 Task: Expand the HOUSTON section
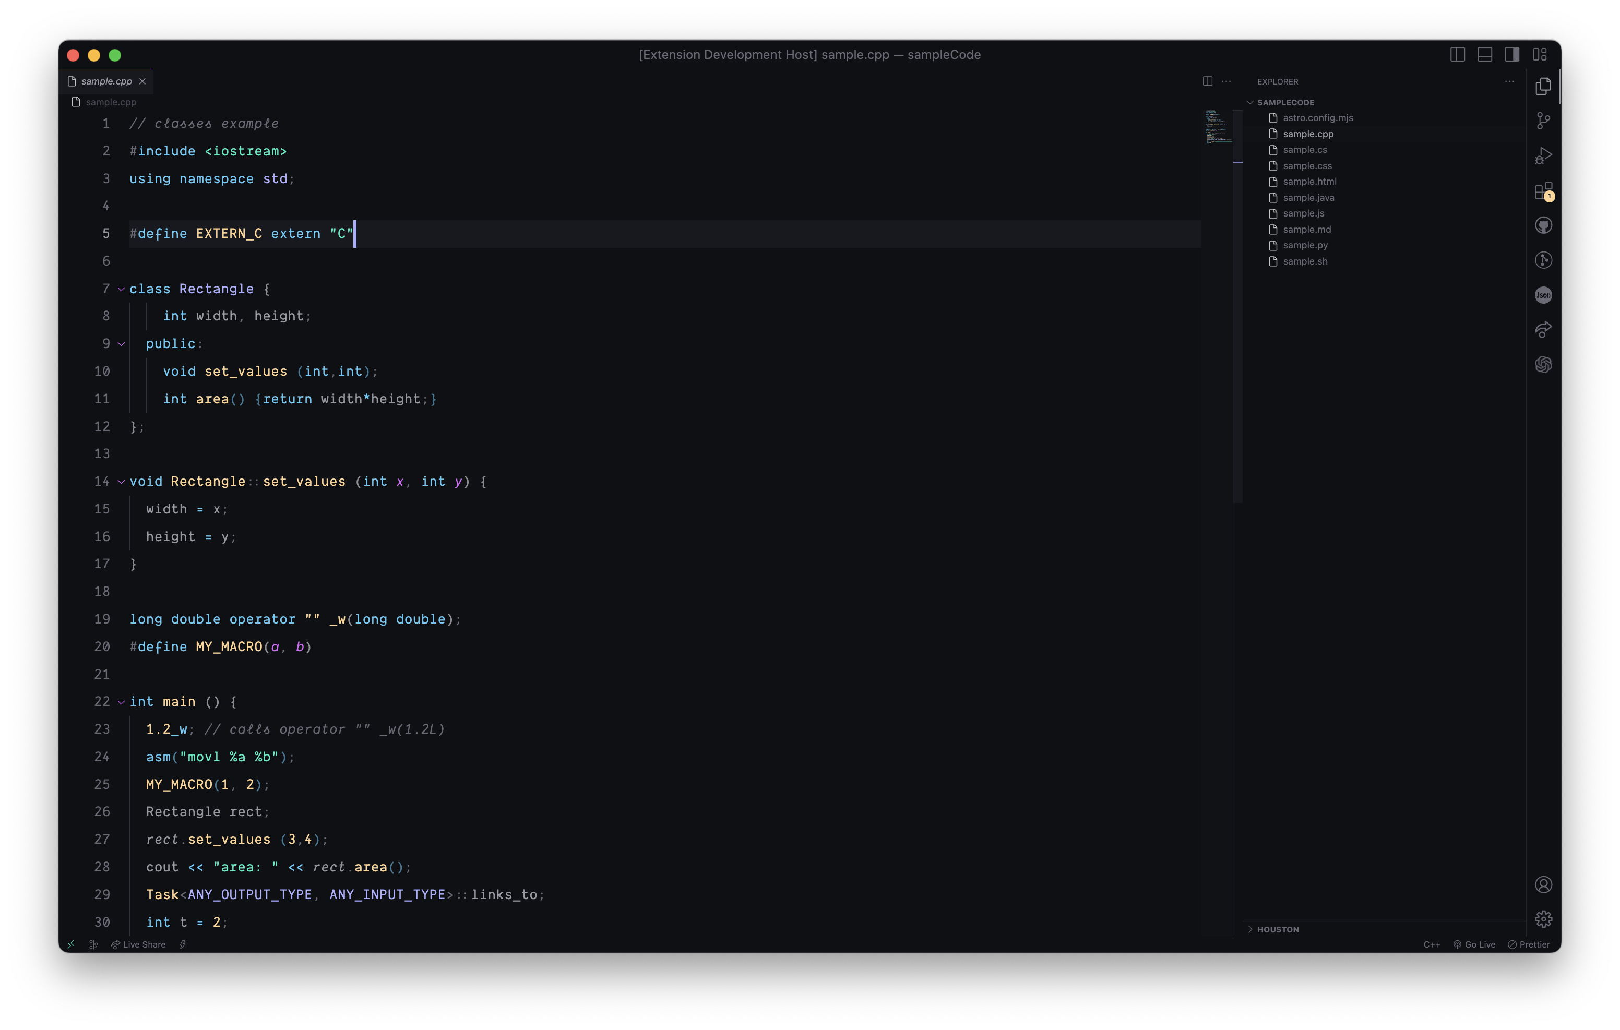tap(1278, 929)
